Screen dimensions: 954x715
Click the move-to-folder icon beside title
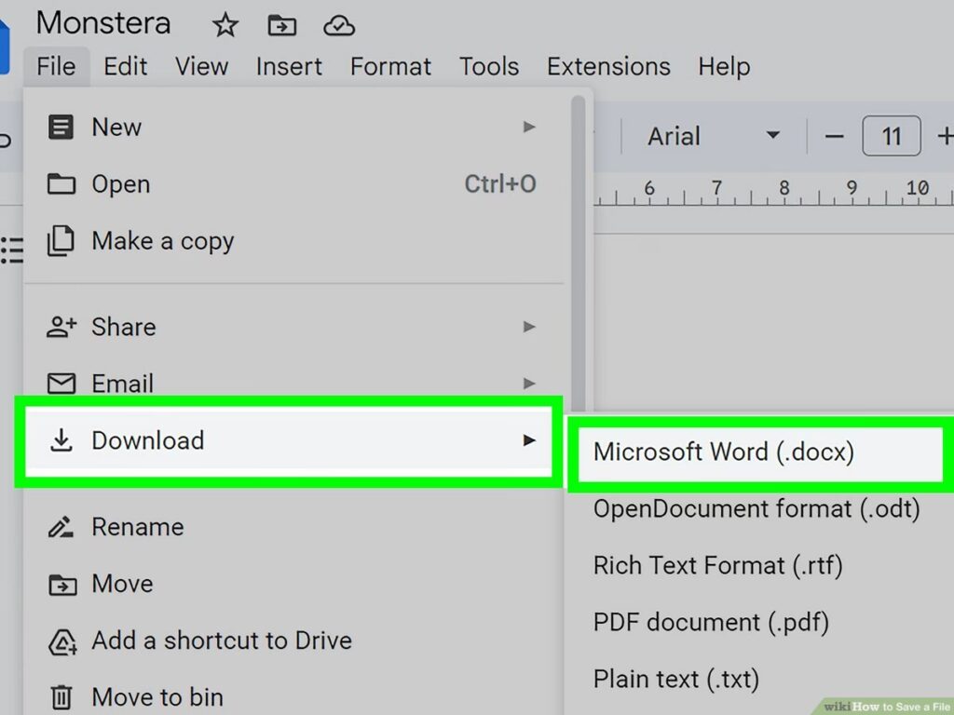pos(281,25)
